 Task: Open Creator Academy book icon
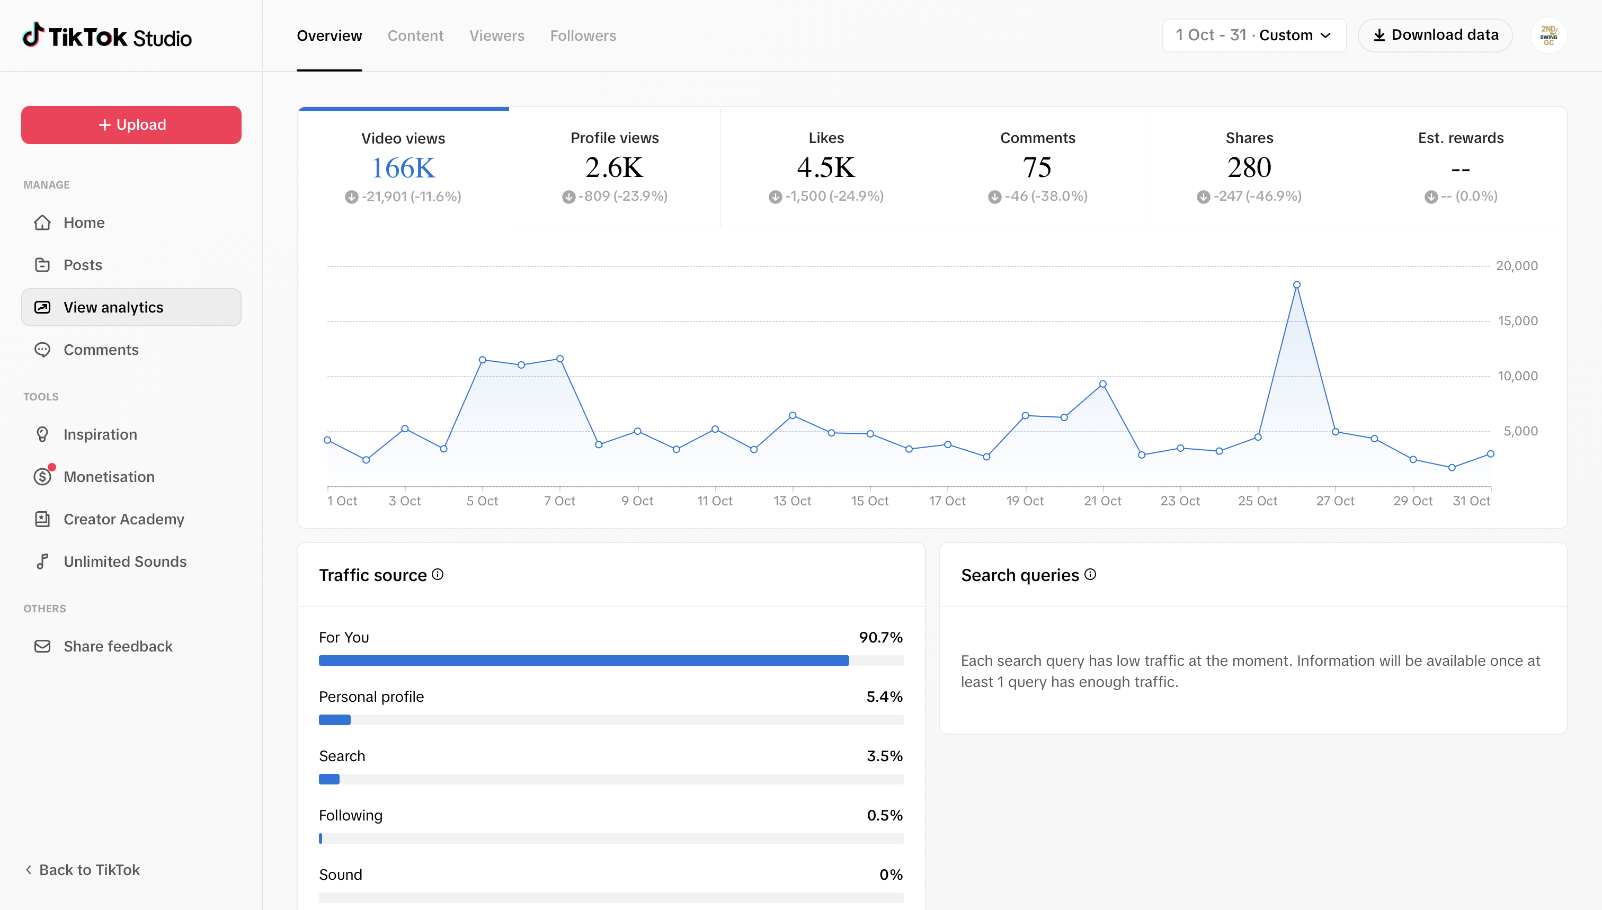click(42, 519)
